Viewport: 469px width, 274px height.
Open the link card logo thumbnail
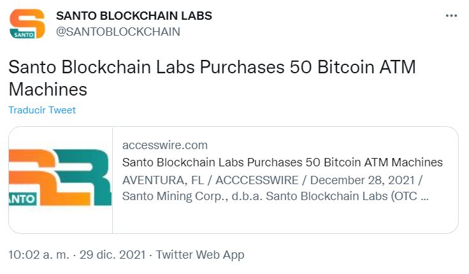pos(61,180)
